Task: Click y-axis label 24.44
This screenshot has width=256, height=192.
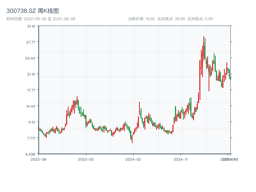Action: (30, 58)
